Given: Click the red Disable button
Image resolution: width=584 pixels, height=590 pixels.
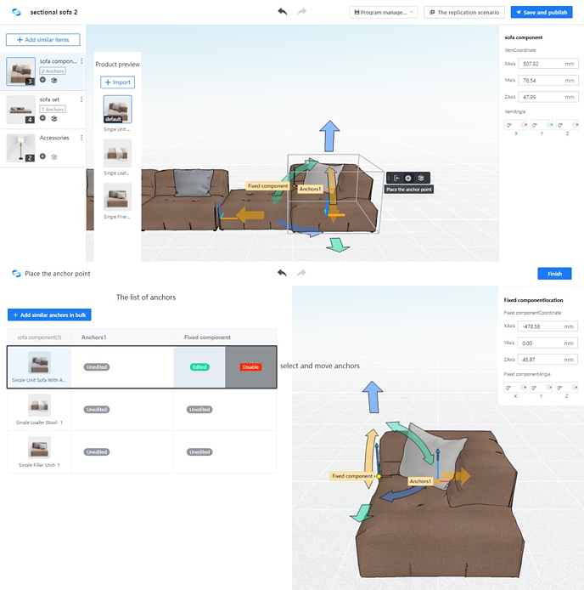Looking at the screenshot, I should pos(250,367).
